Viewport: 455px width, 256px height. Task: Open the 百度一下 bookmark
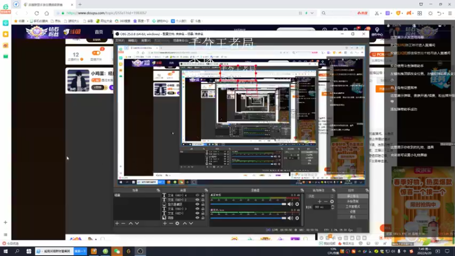pos(141,21)
